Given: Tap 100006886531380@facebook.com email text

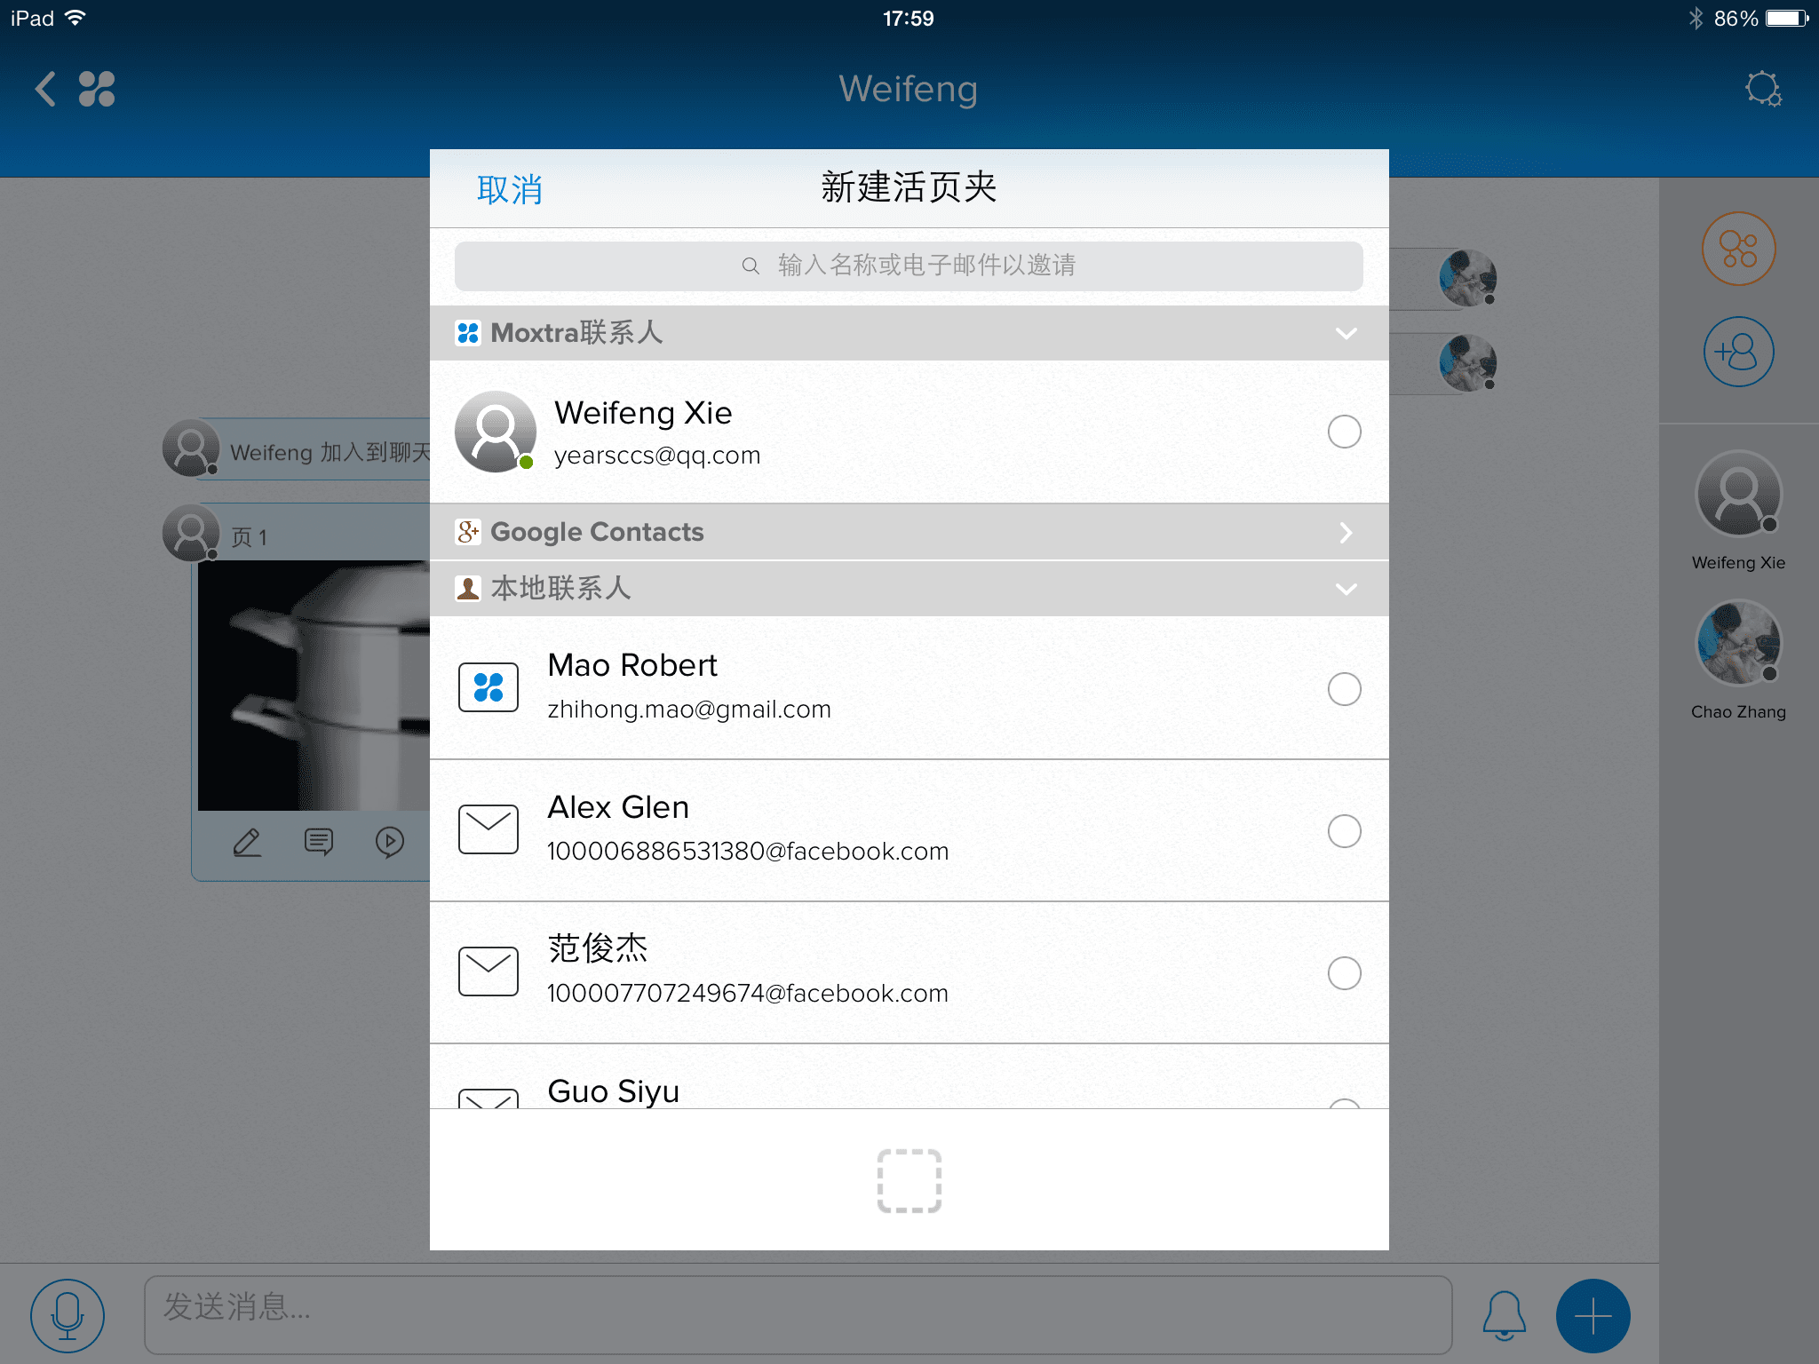Looking at the screenshot, I should pos(748,852).
